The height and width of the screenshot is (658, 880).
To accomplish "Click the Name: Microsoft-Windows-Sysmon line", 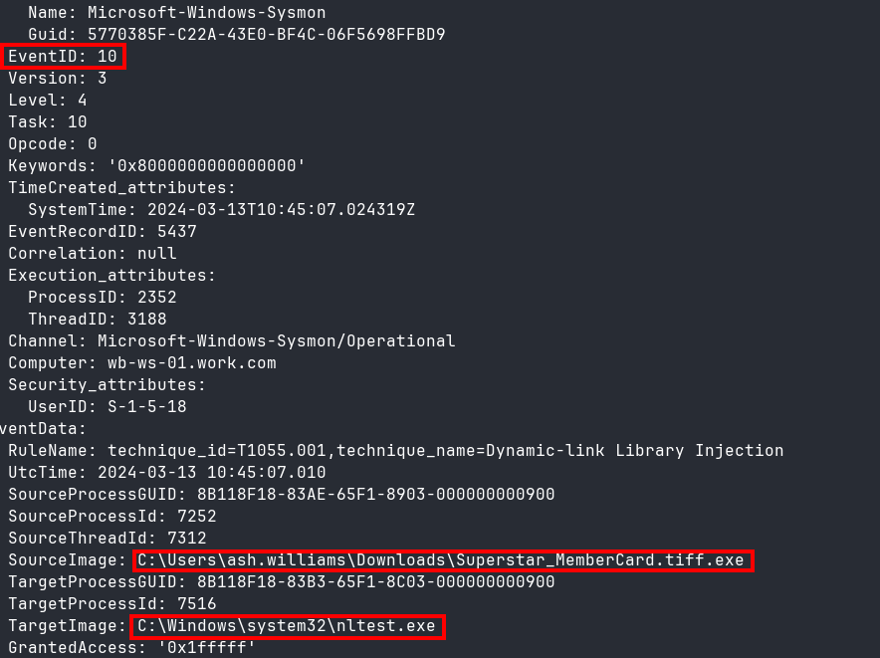I will [x=177, y=12].
